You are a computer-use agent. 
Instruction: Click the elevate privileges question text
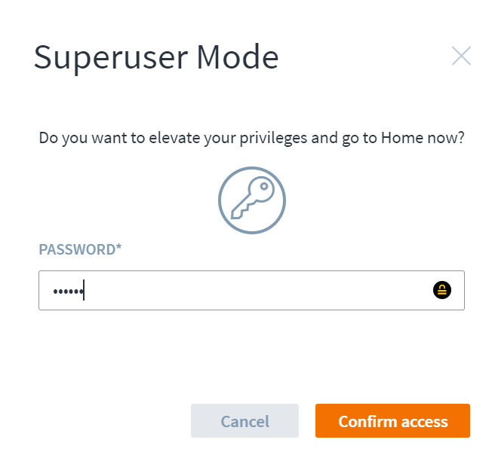click(251, 139)
